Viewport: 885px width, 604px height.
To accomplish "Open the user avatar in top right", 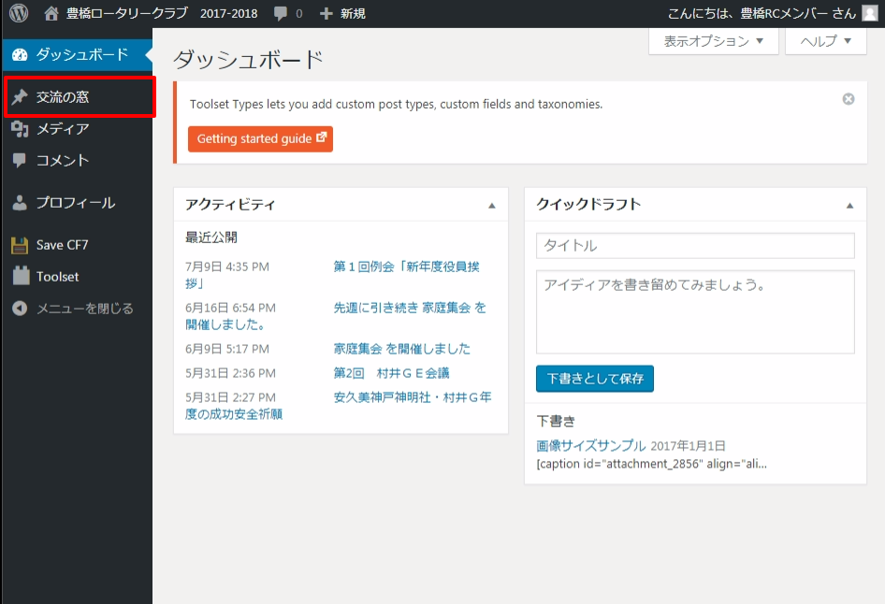I will [x=870, y=13].
